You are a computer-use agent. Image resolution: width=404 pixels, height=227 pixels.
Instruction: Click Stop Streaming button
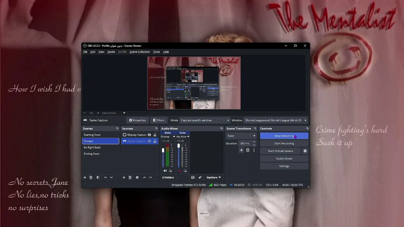coord(284,136)
